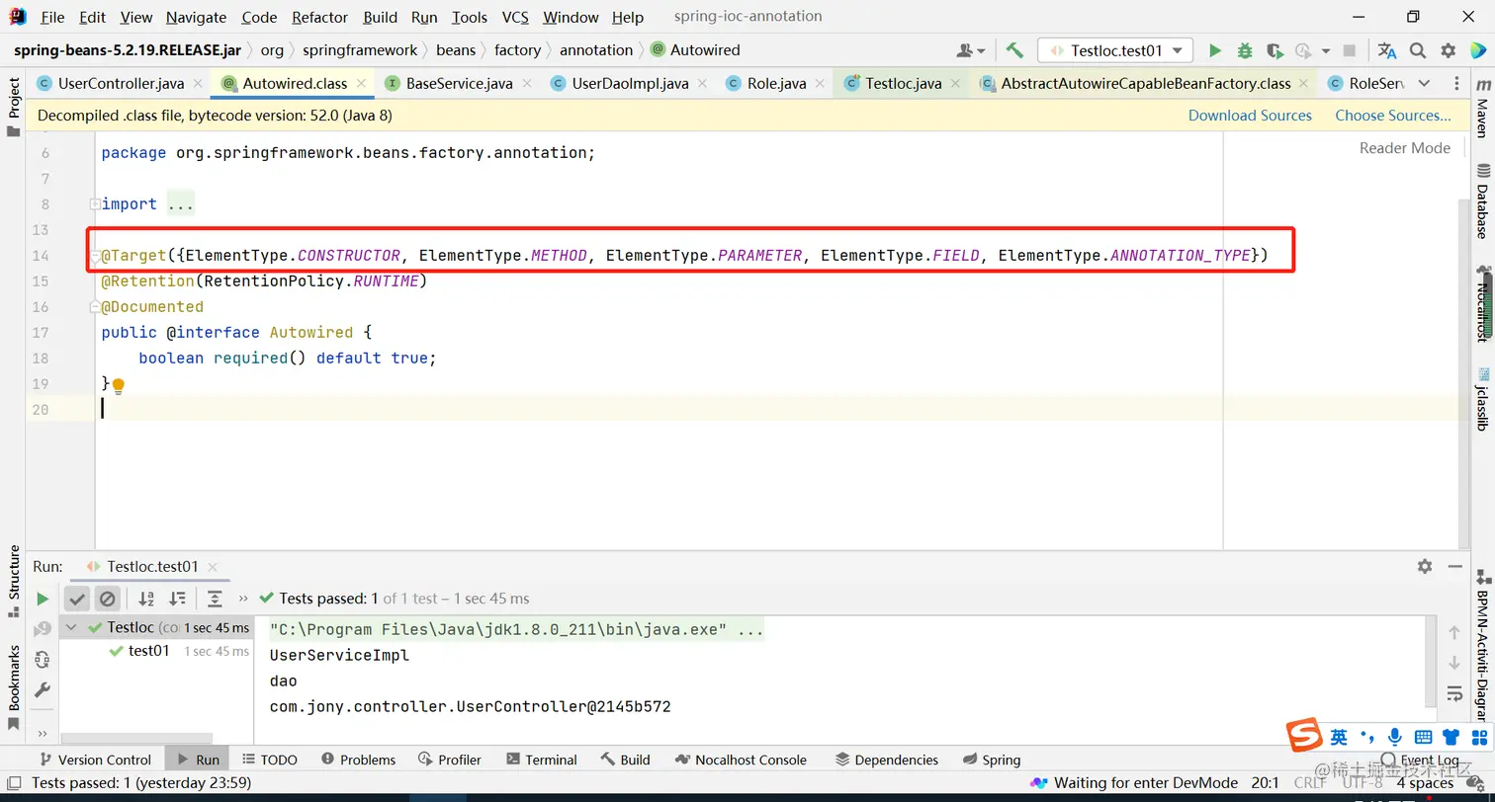The width and height of the screenshot is (1495, 802).
Task: Click the Choose Sources... link
Action: click(x=1393, y=116)
